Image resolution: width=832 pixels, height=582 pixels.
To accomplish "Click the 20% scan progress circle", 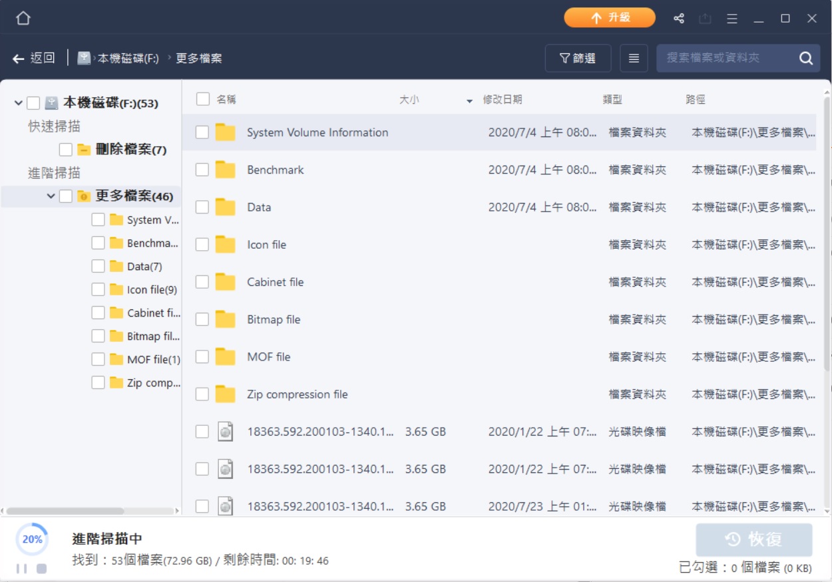I will pyautogui.click(x=32, y=539).
